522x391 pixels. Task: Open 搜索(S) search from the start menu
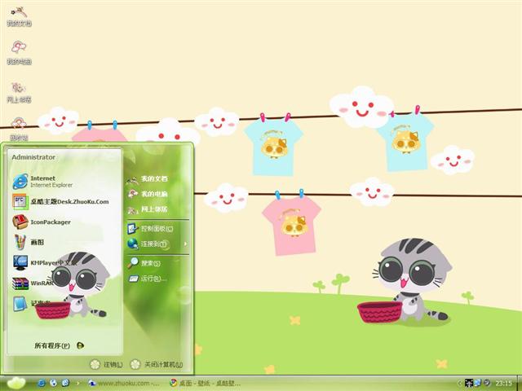click(x=144, y=263)
